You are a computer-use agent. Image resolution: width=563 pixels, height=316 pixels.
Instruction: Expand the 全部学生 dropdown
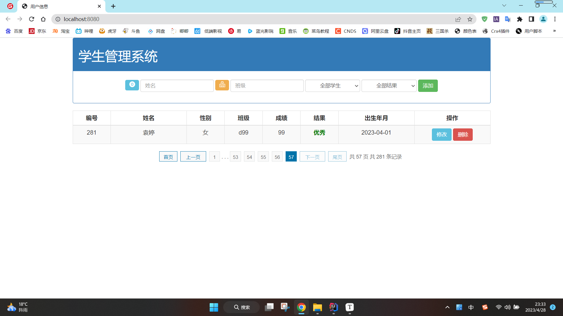pos(333,86)
